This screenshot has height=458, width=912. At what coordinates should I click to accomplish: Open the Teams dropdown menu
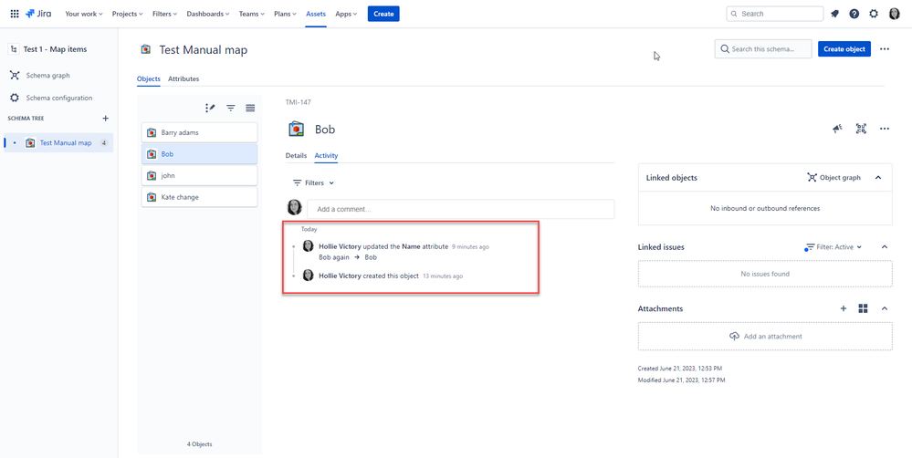point(252,14)
